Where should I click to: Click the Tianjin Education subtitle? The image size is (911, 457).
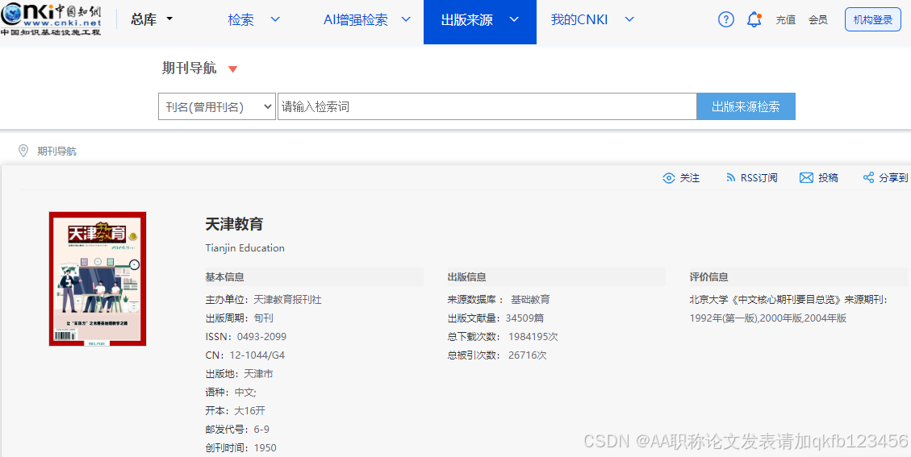coord(244,248)
